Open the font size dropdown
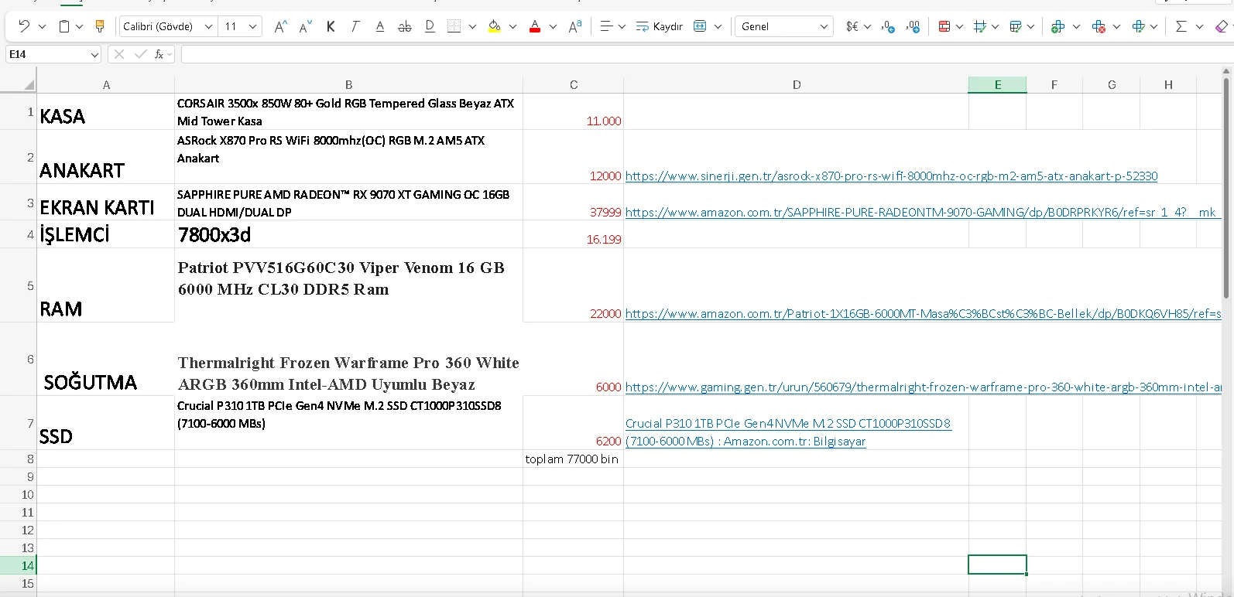This screenshot has height=597, width=1234. point(252,26)
